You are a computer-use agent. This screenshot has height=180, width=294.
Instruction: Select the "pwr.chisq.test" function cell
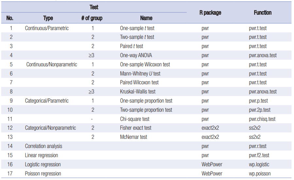coord(262,119)
